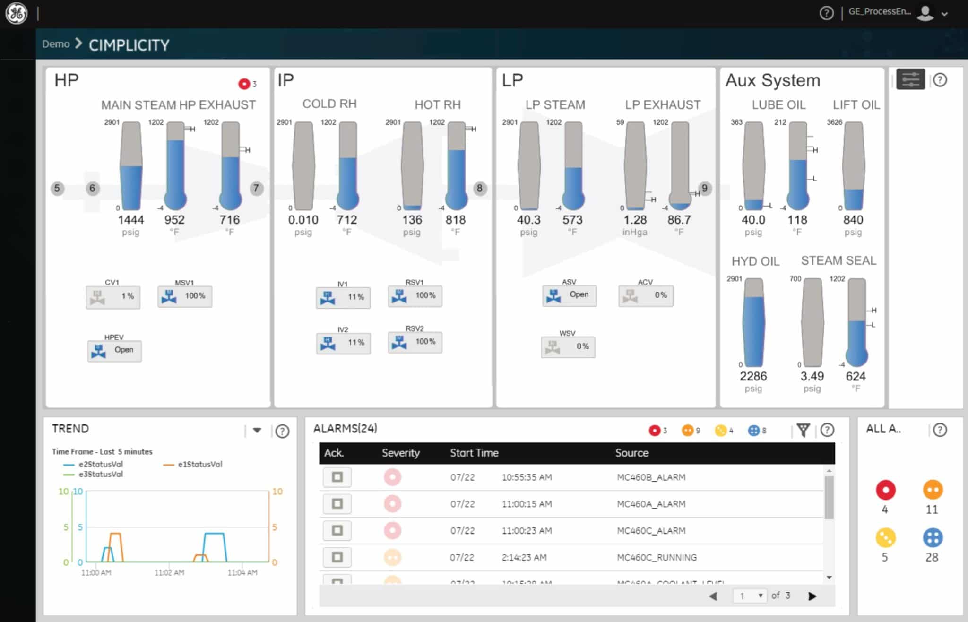The width and height of the screenshot is (968, 622).
Task: Expand the TREND panel dropdown arrow
Action: [x=257, y=430]
